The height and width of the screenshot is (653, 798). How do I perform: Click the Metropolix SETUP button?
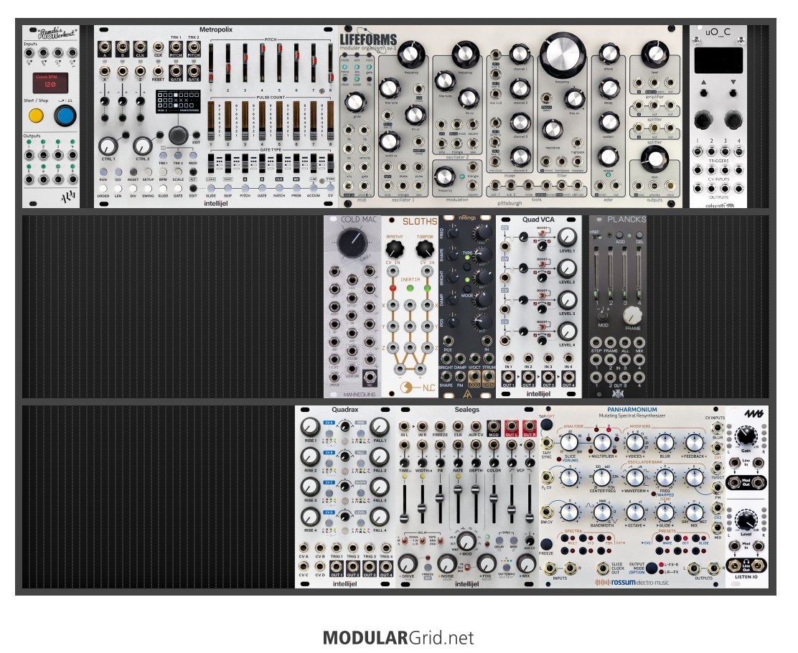[148, 172]
